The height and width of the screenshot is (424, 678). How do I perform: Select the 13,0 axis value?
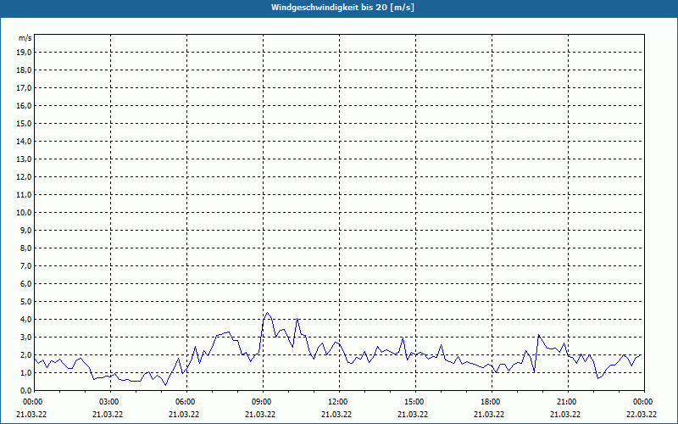(x=24, y=159)
